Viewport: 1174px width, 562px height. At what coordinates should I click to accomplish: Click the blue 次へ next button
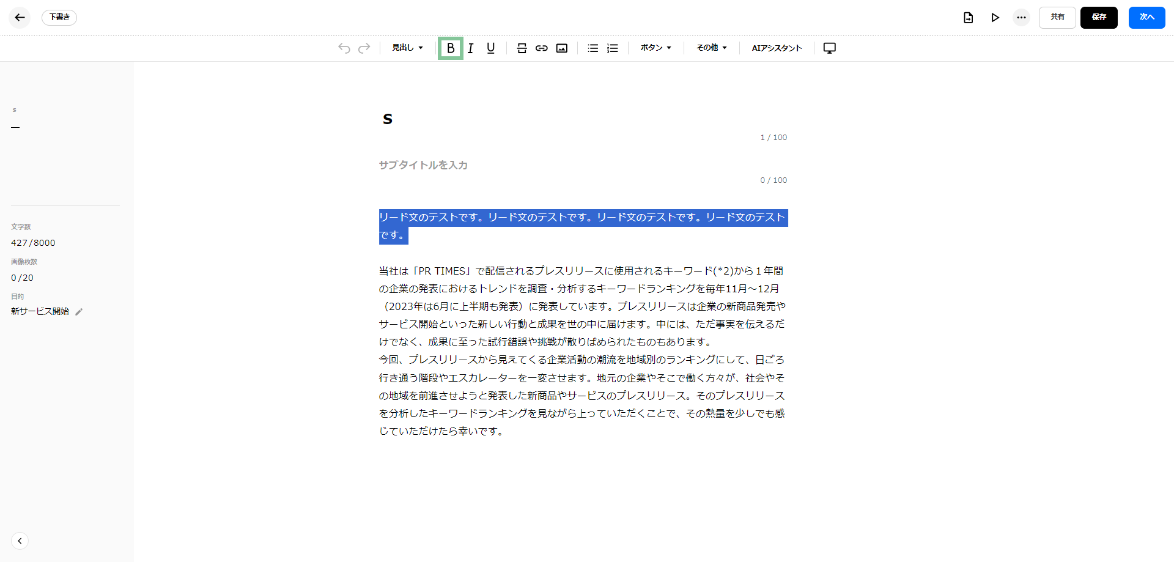[1146, 18]
